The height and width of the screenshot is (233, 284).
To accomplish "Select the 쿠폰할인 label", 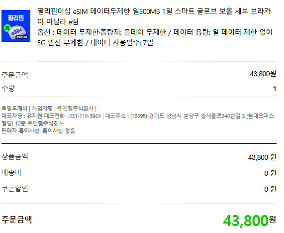I will pyautogui.click(x=15, y=188).
